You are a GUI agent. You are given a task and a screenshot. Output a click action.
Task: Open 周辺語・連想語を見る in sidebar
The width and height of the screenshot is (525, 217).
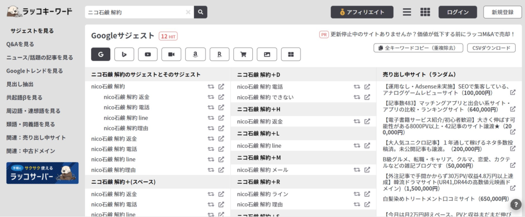click(33, 111)
